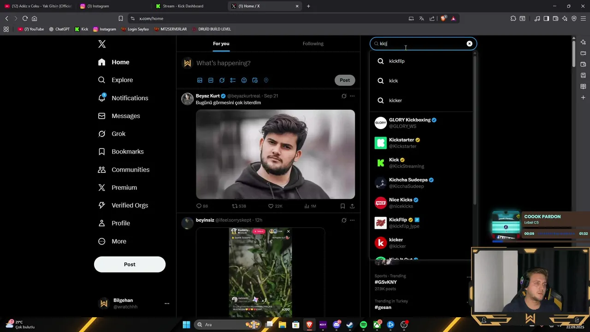Image resolution: width=590 pixels, height=332 pixels.
Task: Switch to the For you tab
Action: tap(221, 44)
